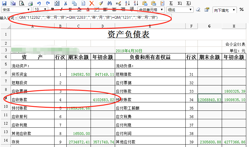Select cell with value 947149.11
249x147 pixels.
point(103,73)
